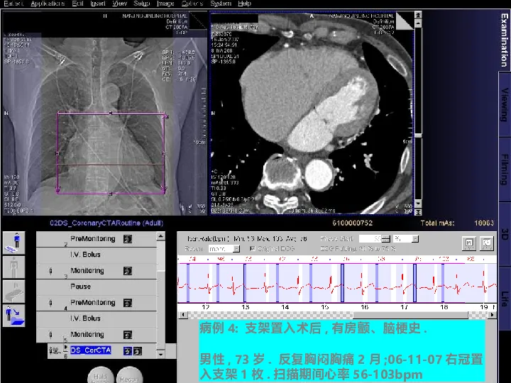The image size is (511, 383).
Task: Click dog-ear corner of CT image
Action: 404,21
